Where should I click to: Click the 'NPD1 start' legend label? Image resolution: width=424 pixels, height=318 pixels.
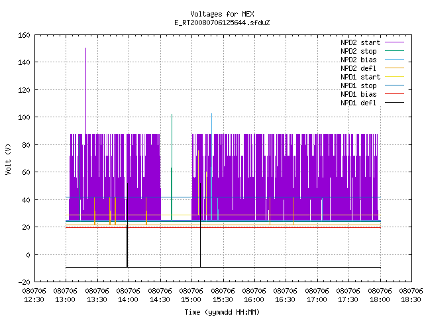[360, 77]
